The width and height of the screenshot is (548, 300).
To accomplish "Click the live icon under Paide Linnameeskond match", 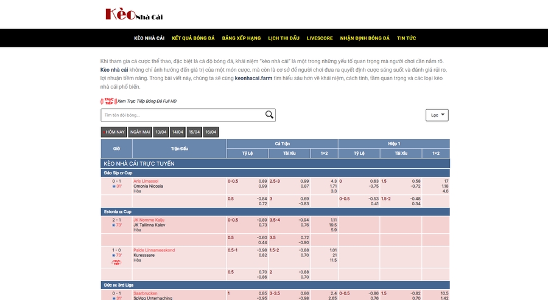I will (x=116, y=262).
